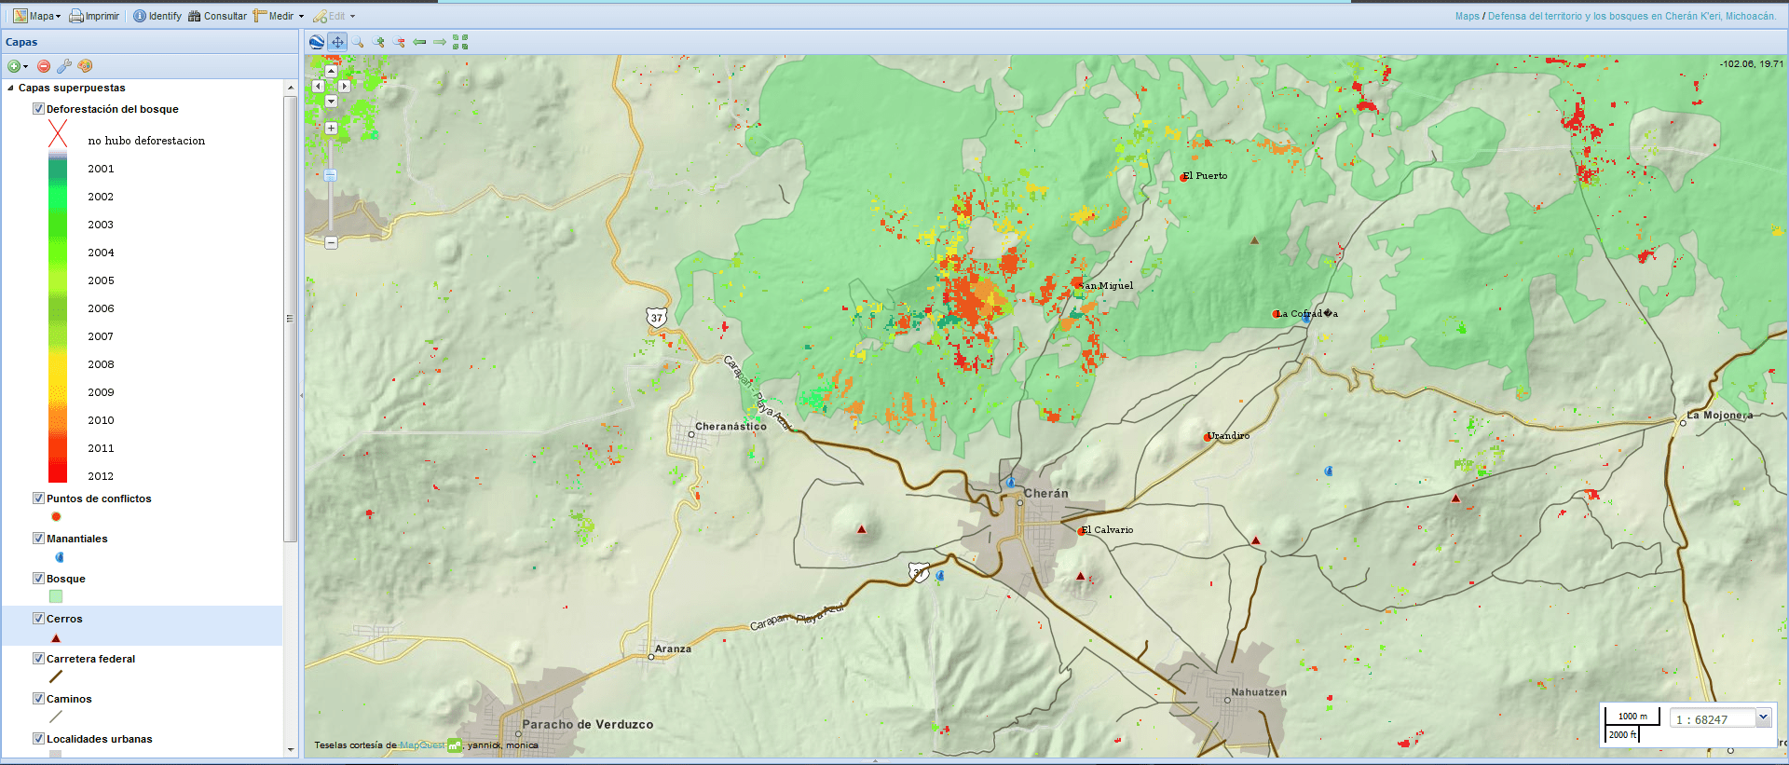Screen dimensions: 1789x765
Task: Open layer styles with the palette icon
Action: coord(85,66)
